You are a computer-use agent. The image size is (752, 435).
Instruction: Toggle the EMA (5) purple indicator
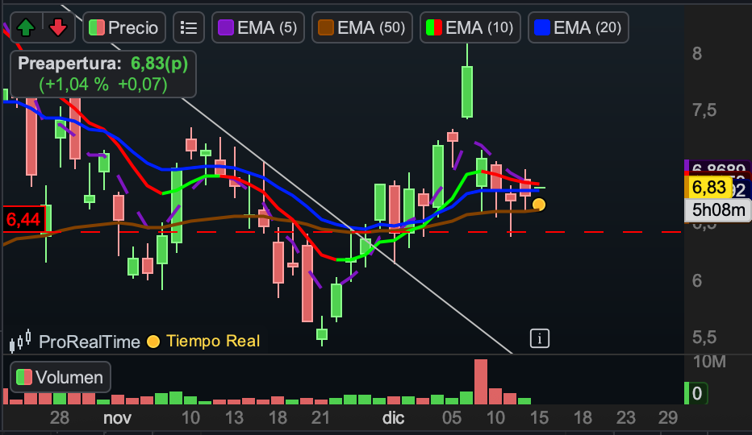pyautogui.click(x=258, y=27)
